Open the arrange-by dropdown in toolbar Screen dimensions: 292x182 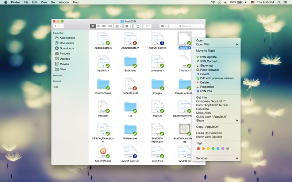118,26
